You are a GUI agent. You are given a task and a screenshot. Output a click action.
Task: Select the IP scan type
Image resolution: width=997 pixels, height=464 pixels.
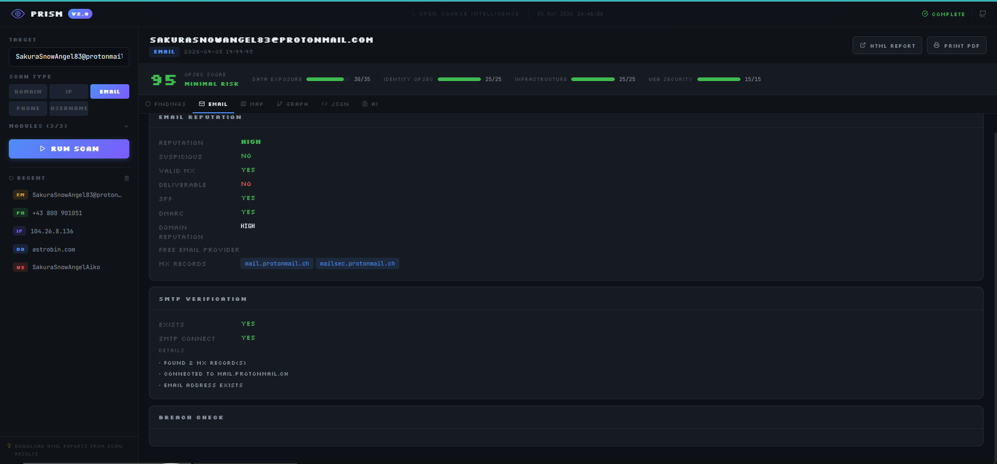coord(69,91)
